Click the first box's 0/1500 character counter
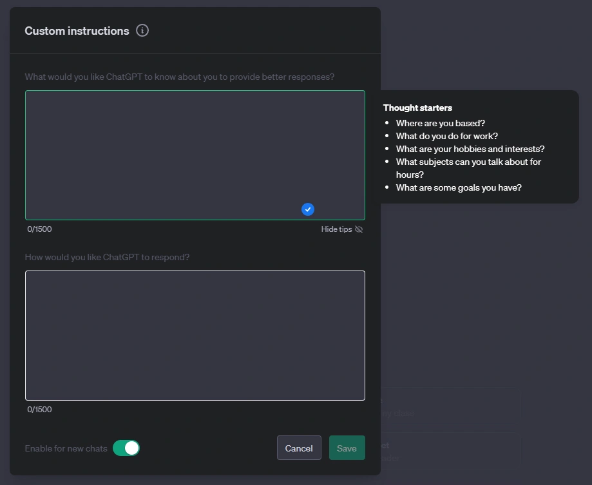 click(40, 229)
